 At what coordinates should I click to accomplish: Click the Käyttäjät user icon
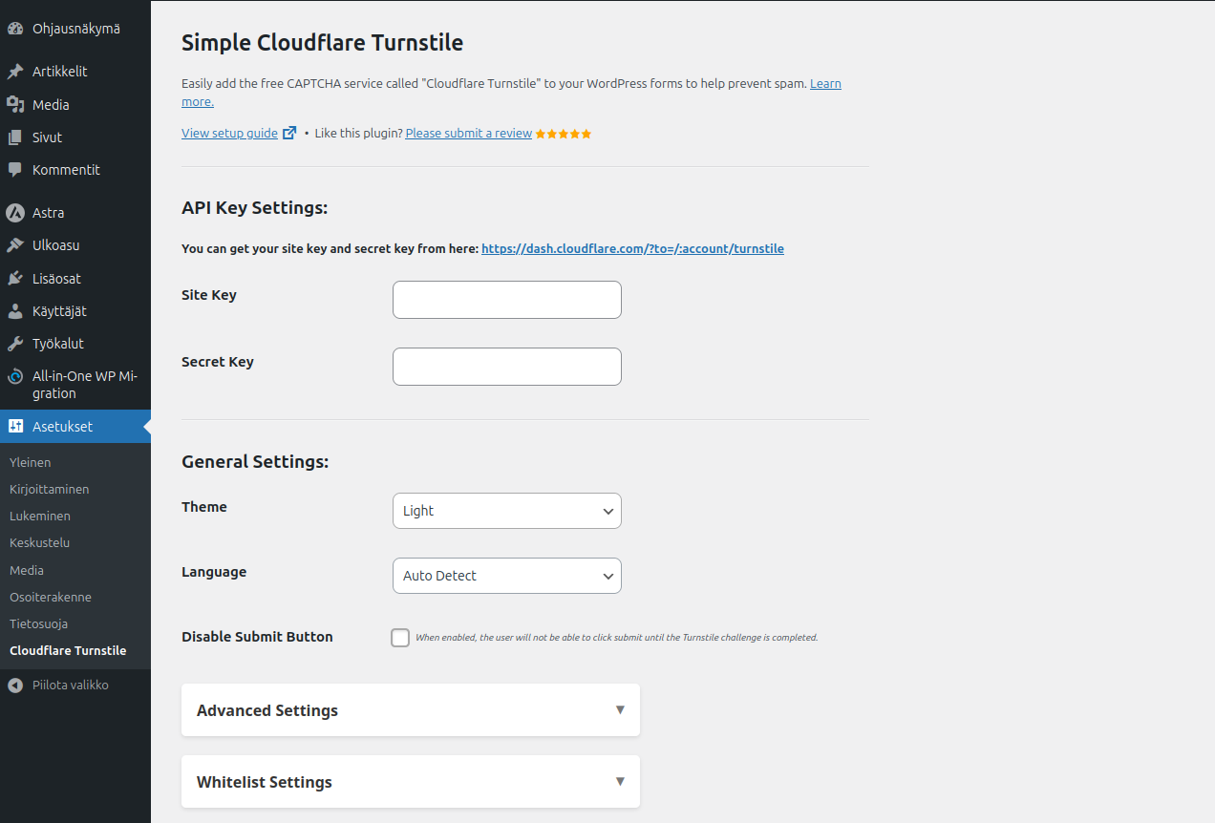(x=15, y=311)
